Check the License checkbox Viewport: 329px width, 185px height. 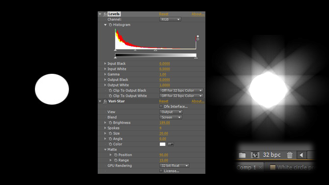[161, 171]
